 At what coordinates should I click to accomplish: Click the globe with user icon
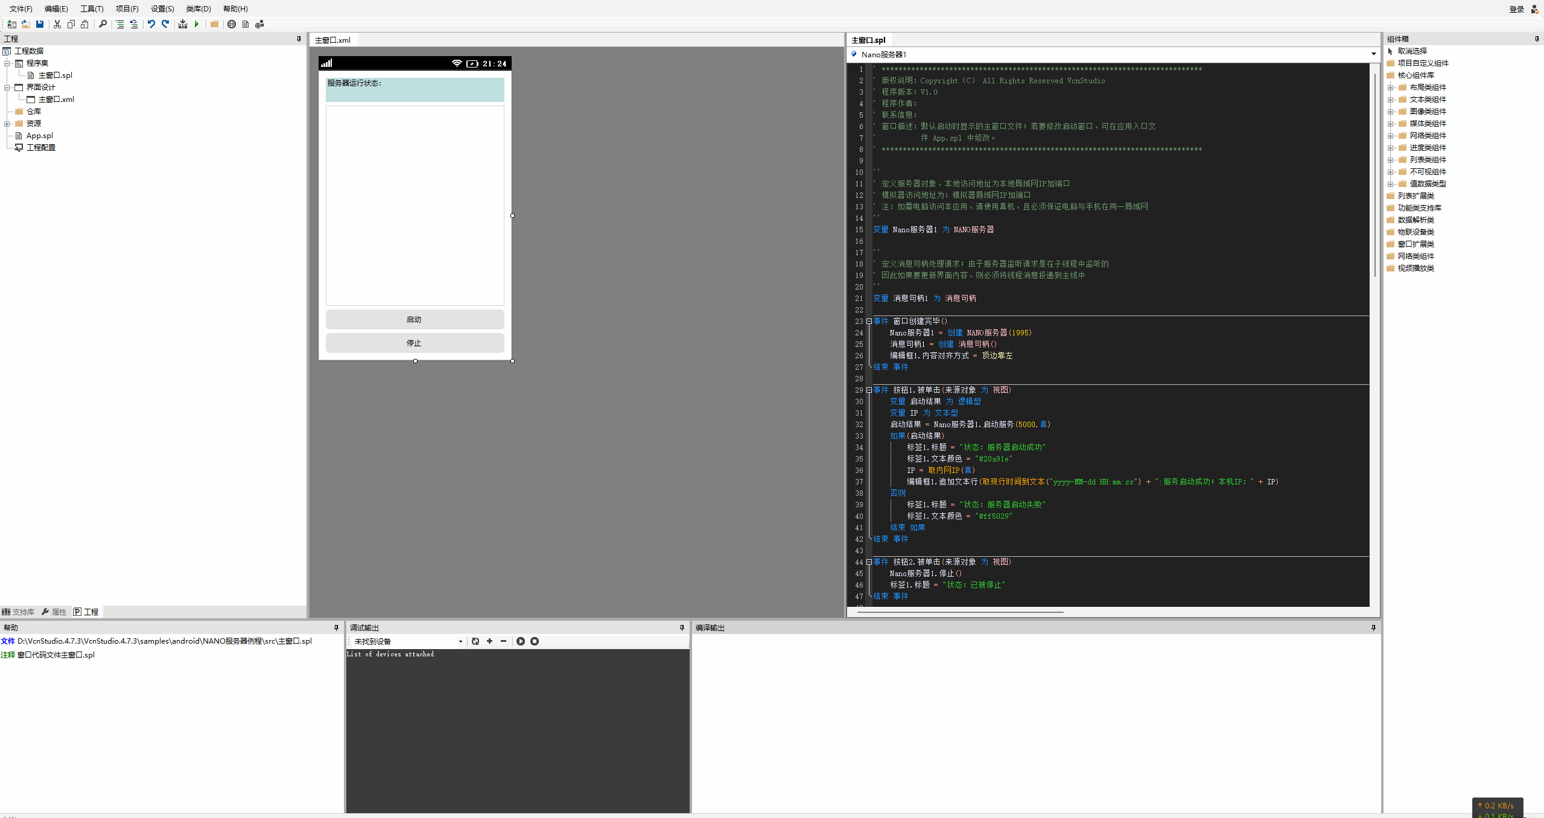(x=259, y=24)
